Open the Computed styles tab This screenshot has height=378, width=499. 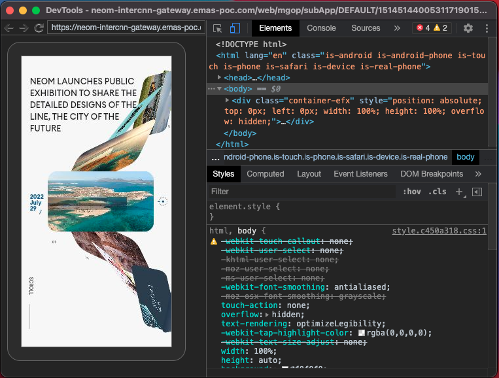point(265,174)
